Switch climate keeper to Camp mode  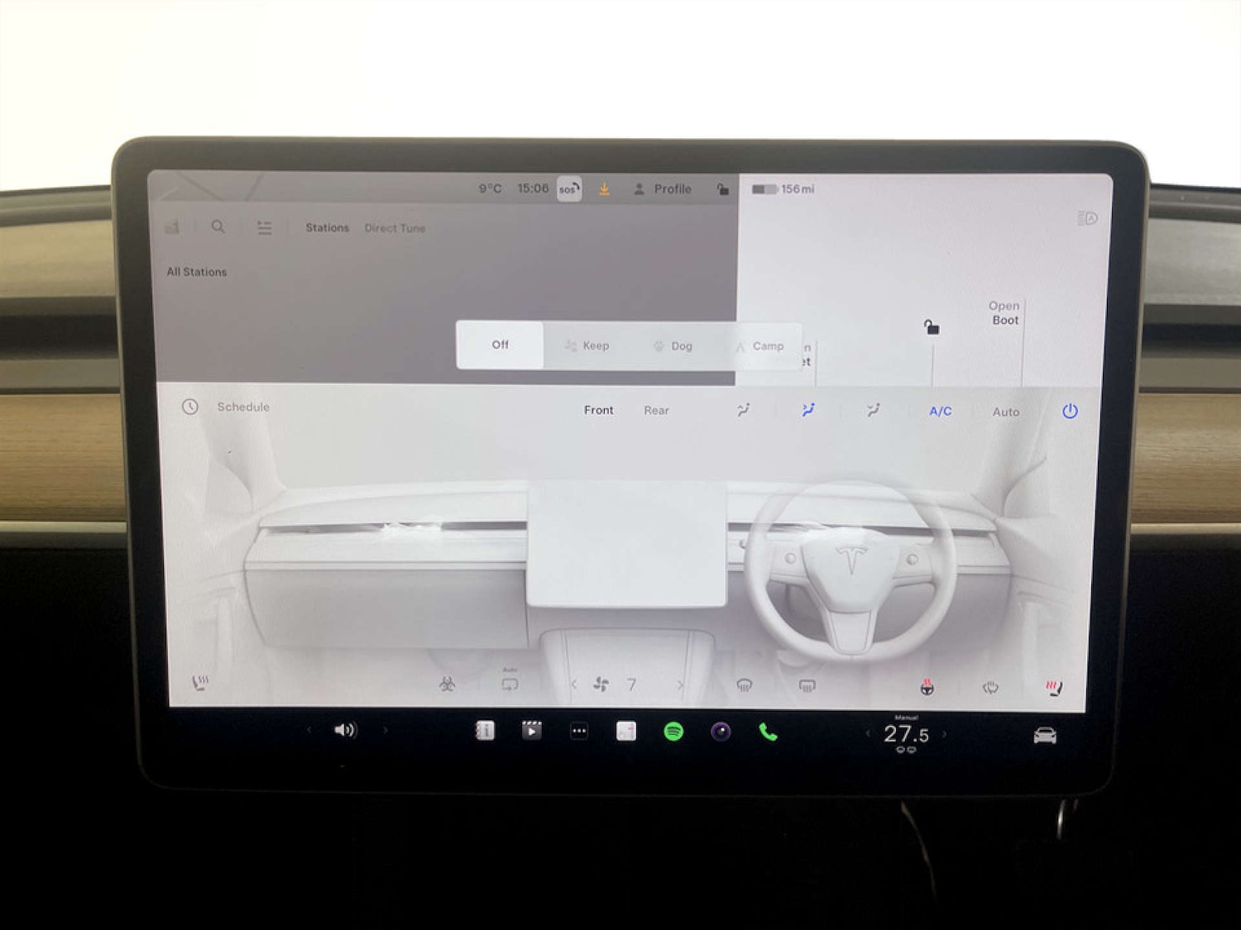click(762, 346)
